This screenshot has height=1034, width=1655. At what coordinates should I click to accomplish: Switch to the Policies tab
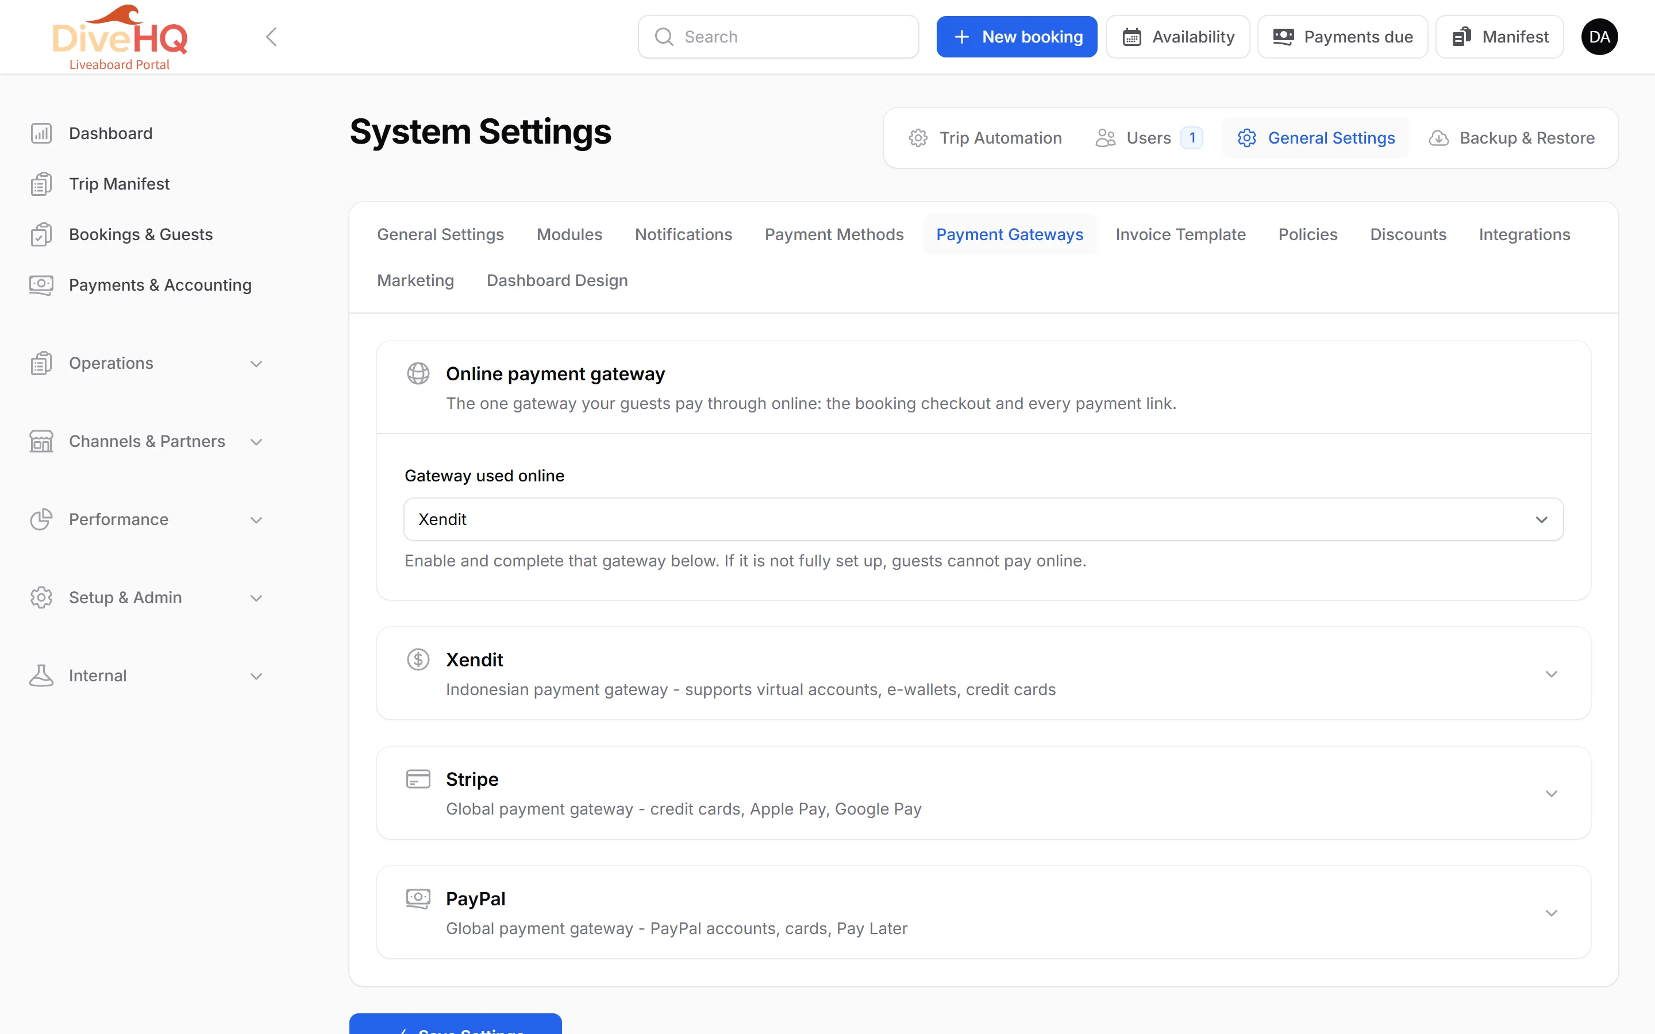point(1307,234)
